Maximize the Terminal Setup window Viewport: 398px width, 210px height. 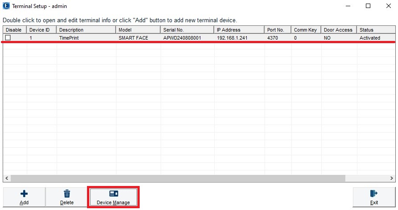pyautogui.click(x=368, y=6)
